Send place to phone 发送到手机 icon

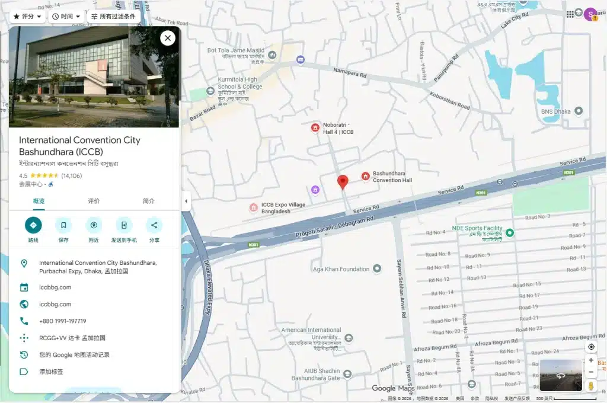pos(124,225)
